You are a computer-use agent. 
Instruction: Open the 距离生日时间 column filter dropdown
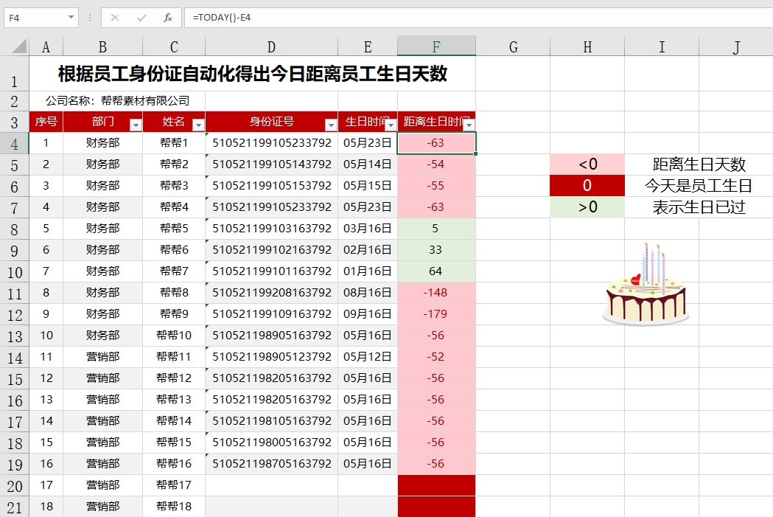[x=469, y=125]
